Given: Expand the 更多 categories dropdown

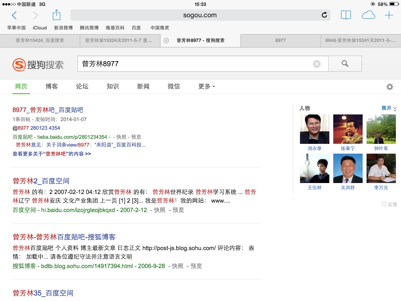Looking at the screenshot, I should pyautogui.click(x=207, y=87).
